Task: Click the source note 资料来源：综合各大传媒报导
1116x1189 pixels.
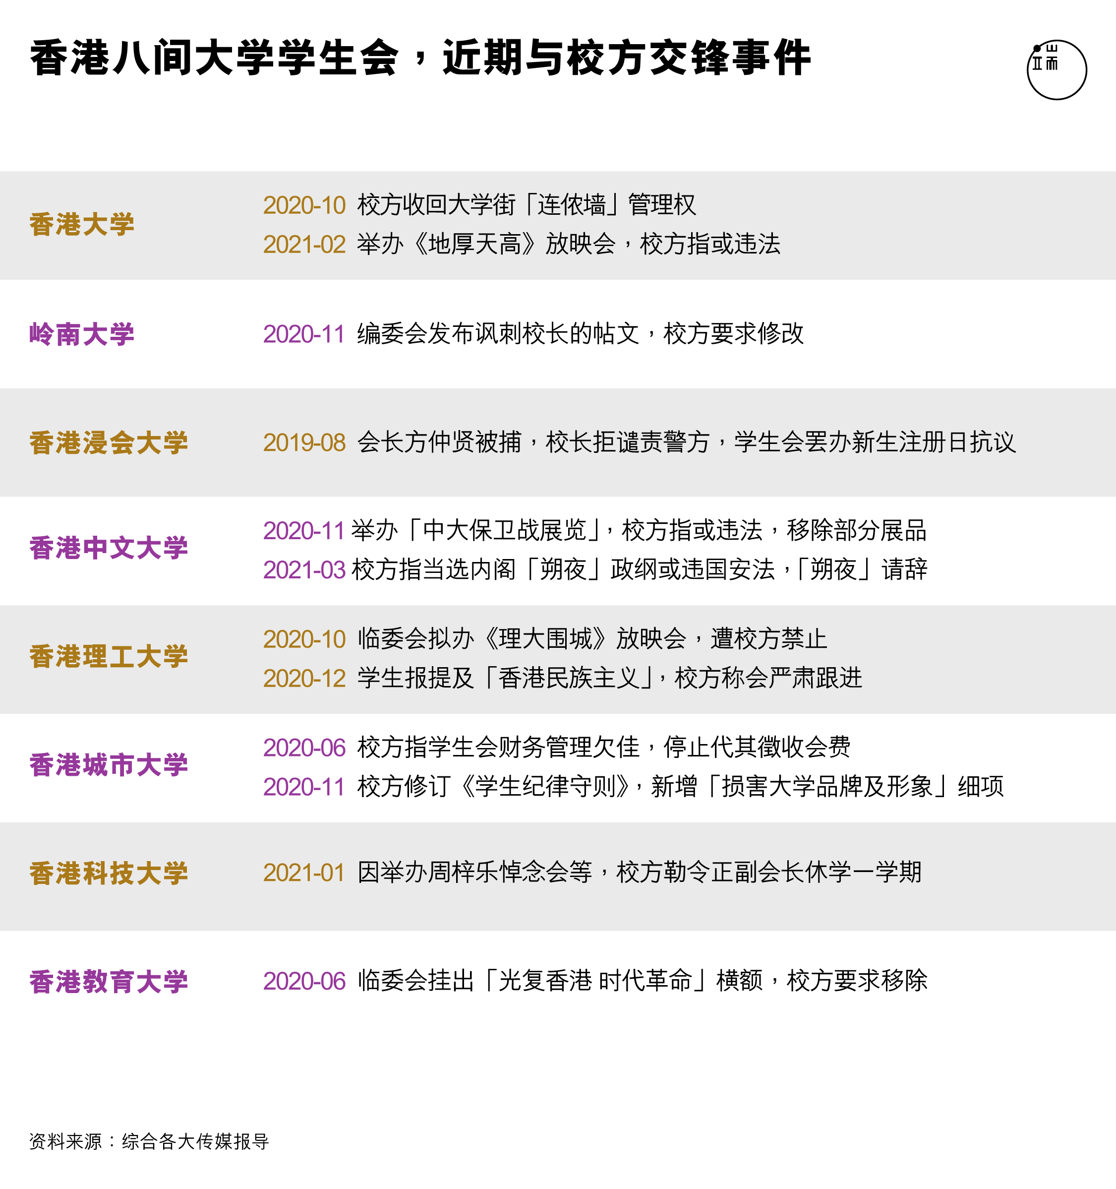Action: pos(149,1141)
